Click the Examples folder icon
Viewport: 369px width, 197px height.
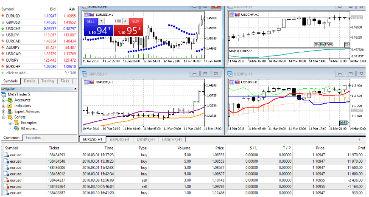click(x=17, y=123)
